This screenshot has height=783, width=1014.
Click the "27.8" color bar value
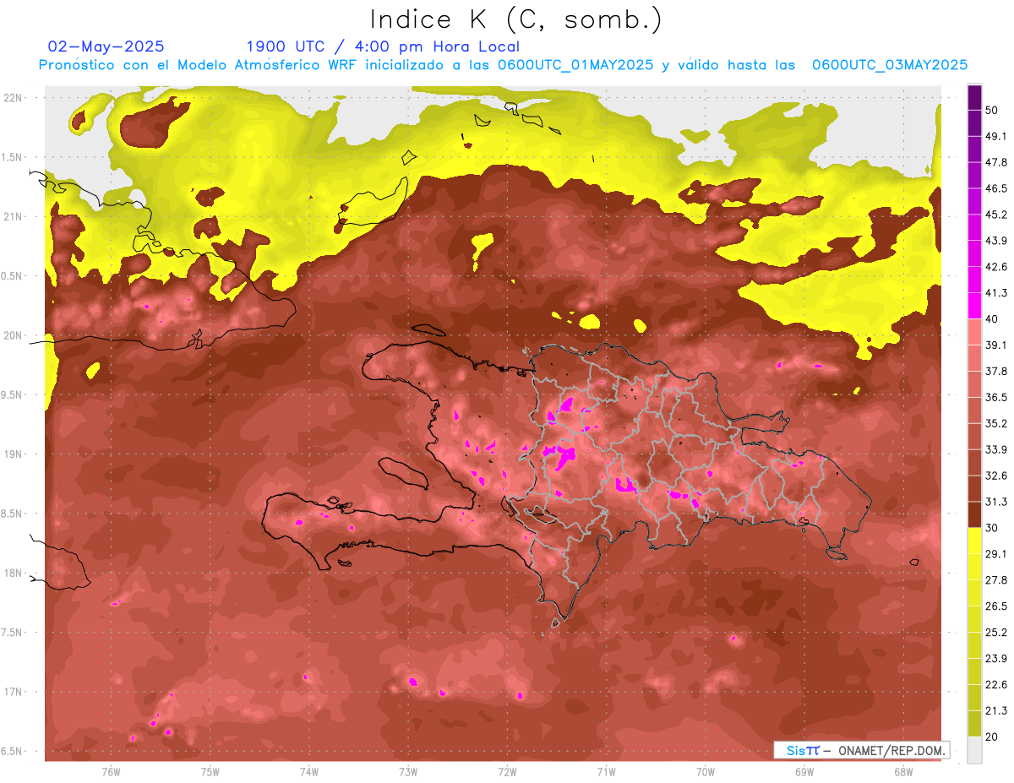996,580
